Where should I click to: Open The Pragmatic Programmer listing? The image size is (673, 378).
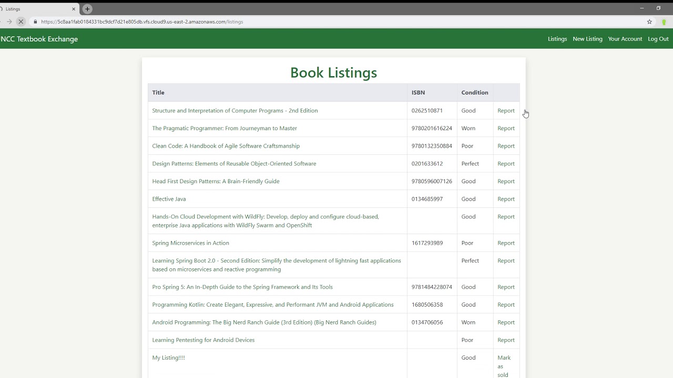[225, 128]
